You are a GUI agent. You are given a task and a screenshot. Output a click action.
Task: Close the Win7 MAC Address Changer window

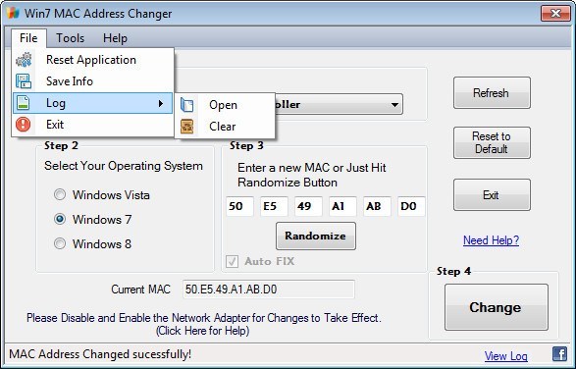pos(555,14)
